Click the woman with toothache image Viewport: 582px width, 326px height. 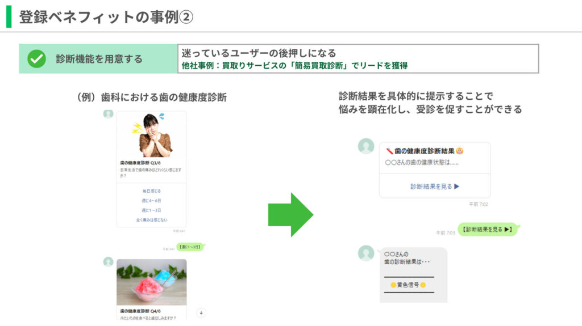[152, 134]
